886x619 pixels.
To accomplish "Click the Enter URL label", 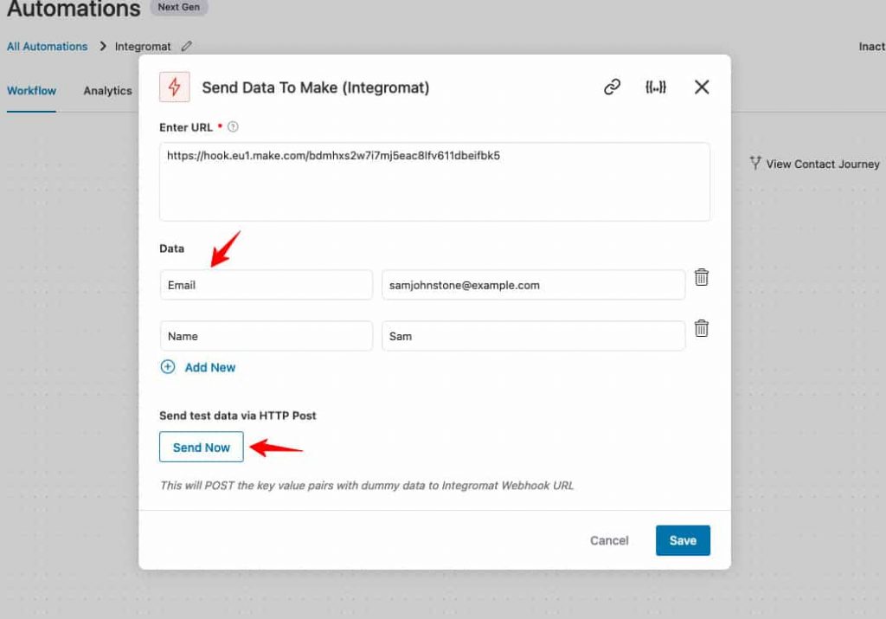I will (186, 127).
